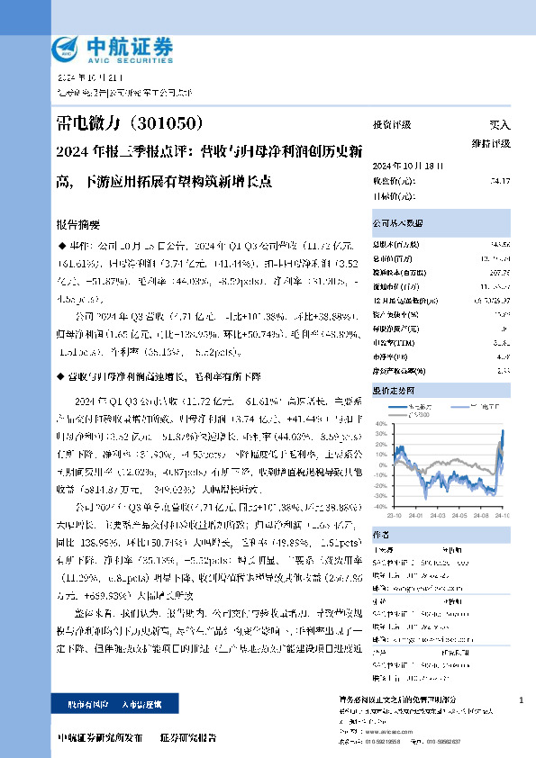Click the 总市值(百万) row label
536x758 pixels.
pos(393,258)
